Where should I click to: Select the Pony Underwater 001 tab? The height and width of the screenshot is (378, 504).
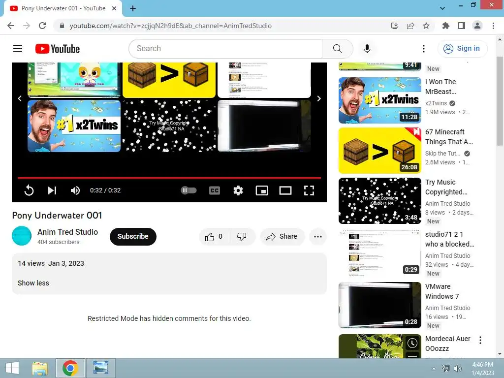pos(63,8)
